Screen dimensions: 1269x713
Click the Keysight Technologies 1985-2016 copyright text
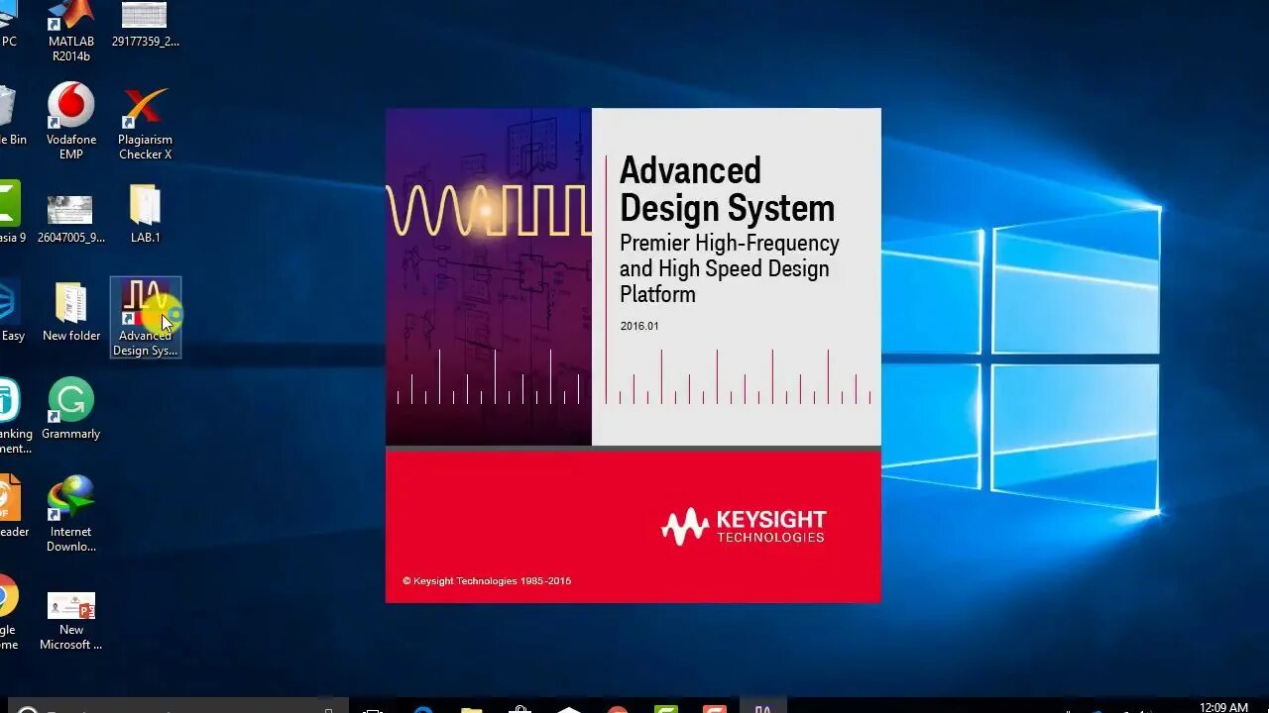click(x=487, y=581)
